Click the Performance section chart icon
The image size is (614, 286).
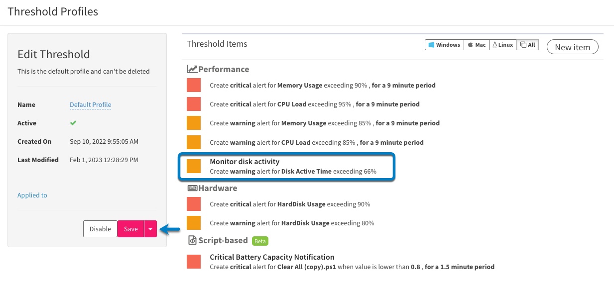[192, 69]
